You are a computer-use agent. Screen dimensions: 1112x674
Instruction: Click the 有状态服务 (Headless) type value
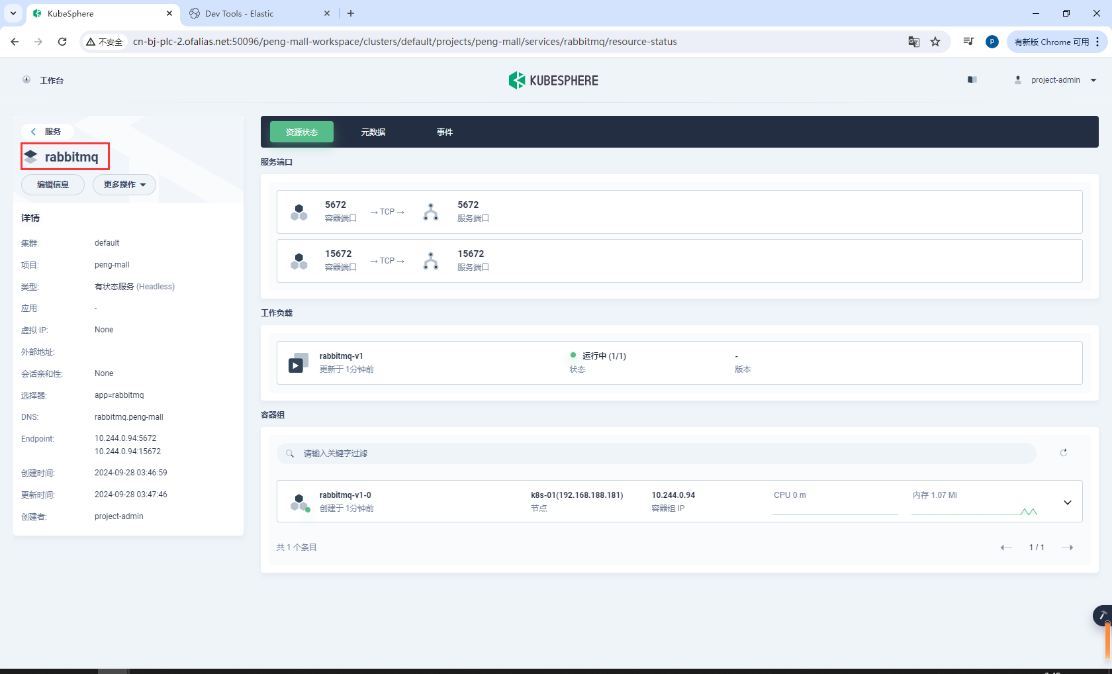click(x=134, y=287)
